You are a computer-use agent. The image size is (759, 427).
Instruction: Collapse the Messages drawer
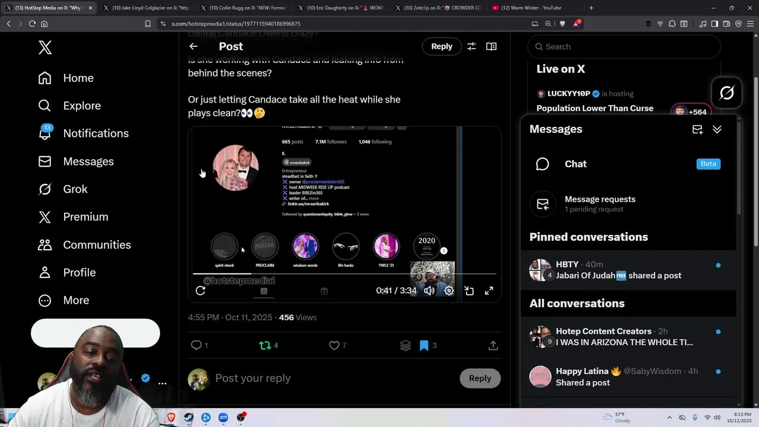pyautogui.click(x=717, y=129)
